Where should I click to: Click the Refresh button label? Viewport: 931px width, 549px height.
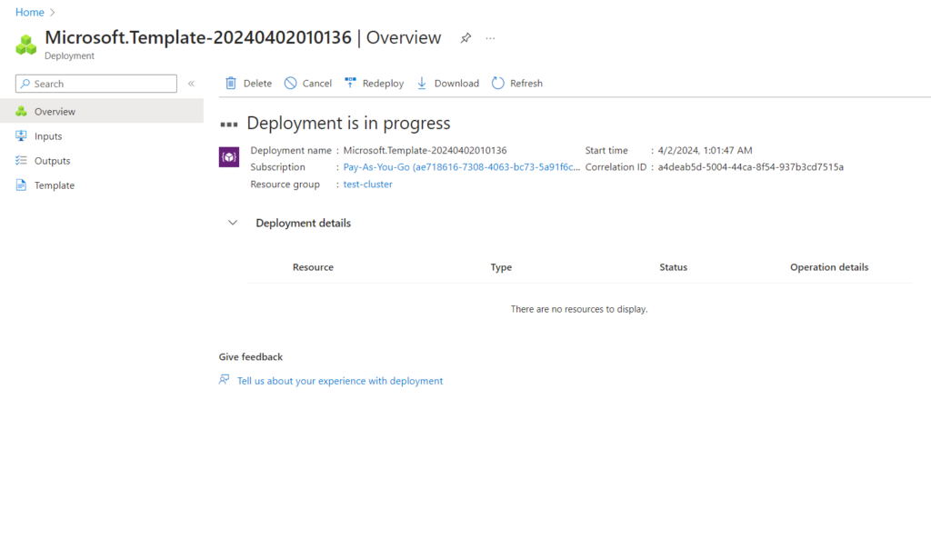pyautogui.click(x=526, y=83)
